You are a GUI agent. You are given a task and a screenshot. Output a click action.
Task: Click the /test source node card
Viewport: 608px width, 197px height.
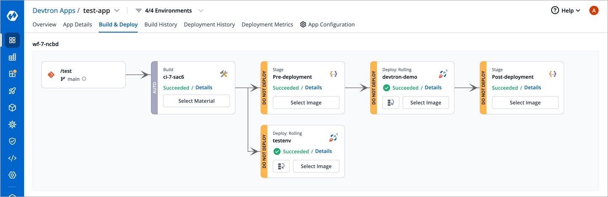[83, 75]
